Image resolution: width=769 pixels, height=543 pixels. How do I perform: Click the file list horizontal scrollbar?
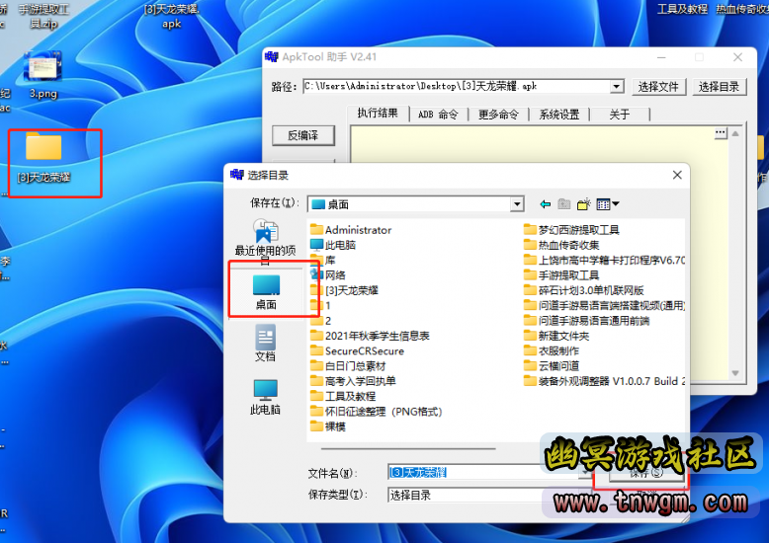(x=408, y=448)
